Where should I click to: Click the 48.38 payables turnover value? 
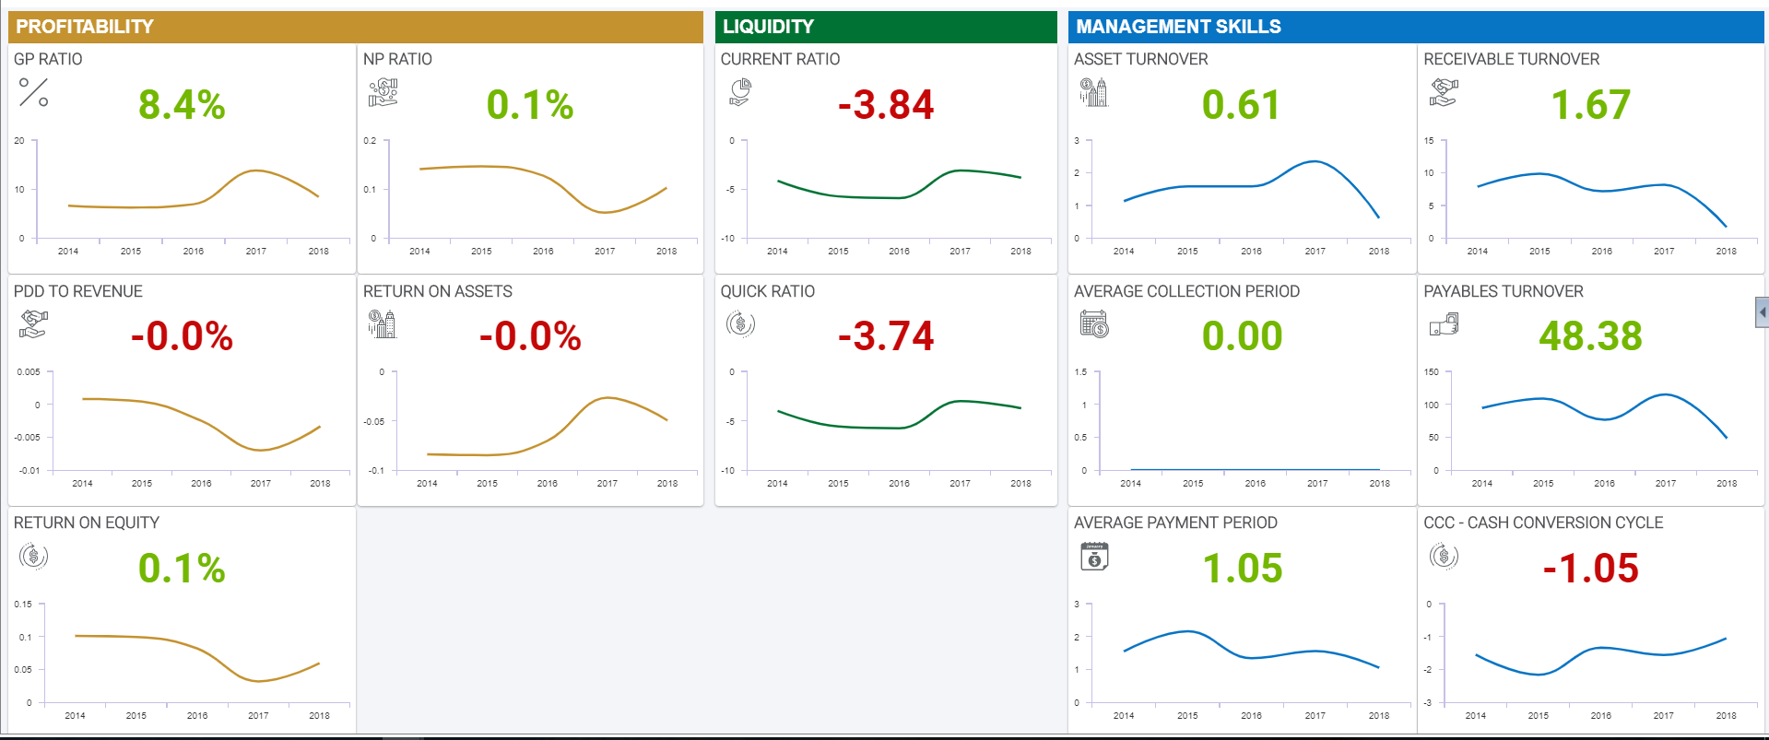pos(1590,335)
